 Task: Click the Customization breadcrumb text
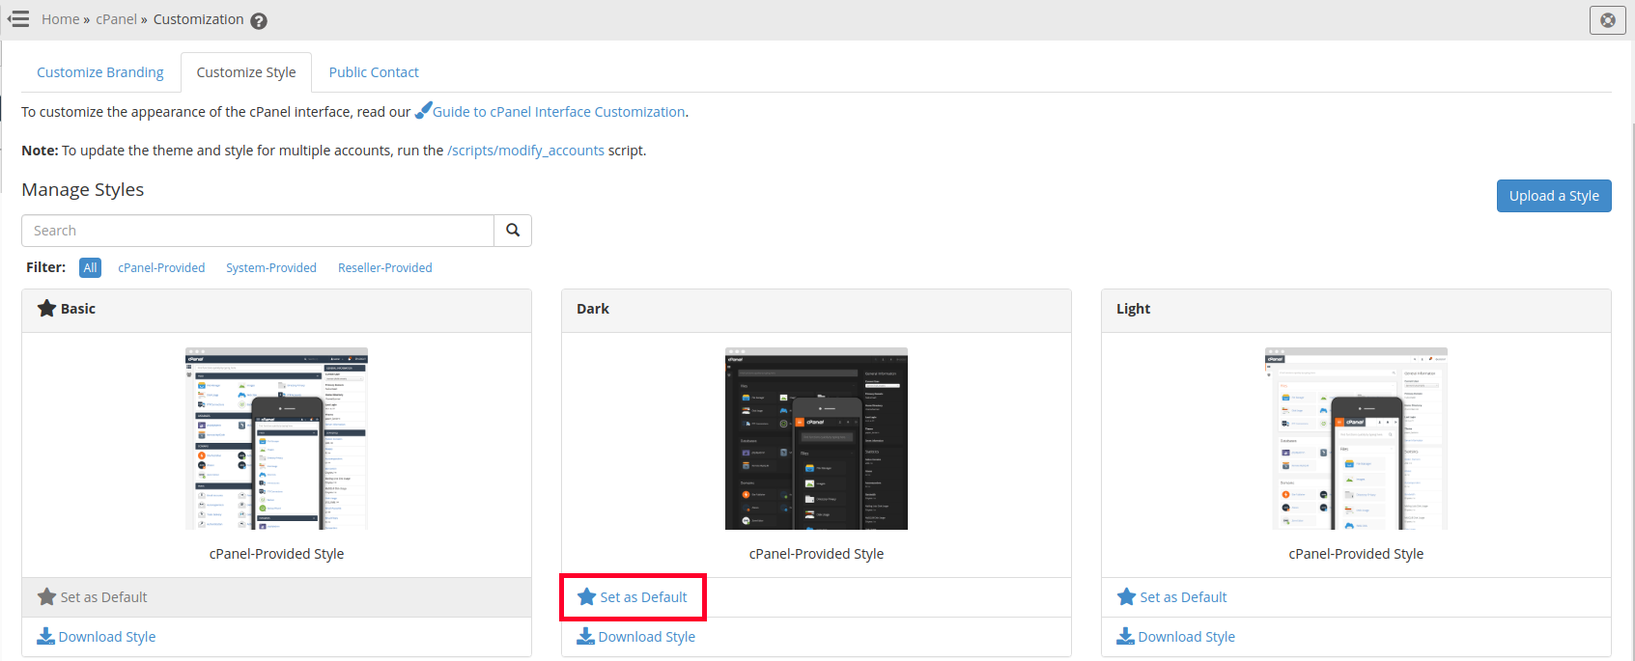pyautogui.click(x=198, y=19)
